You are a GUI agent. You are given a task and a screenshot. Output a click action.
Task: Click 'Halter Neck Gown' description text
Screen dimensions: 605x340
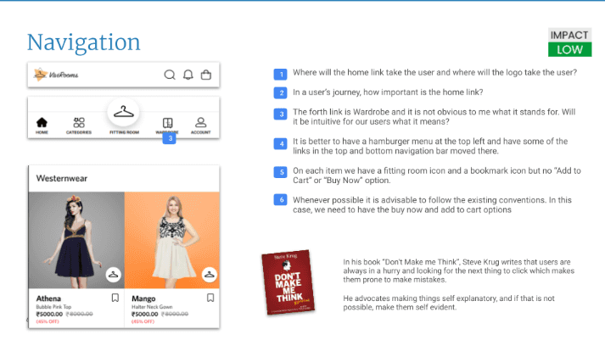pos(152,307)
